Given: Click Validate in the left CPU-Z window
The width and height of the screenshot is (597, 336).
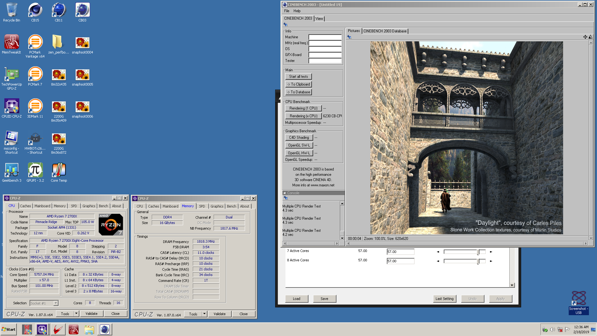Looking at the screenshot, I should tap(91, 314).
